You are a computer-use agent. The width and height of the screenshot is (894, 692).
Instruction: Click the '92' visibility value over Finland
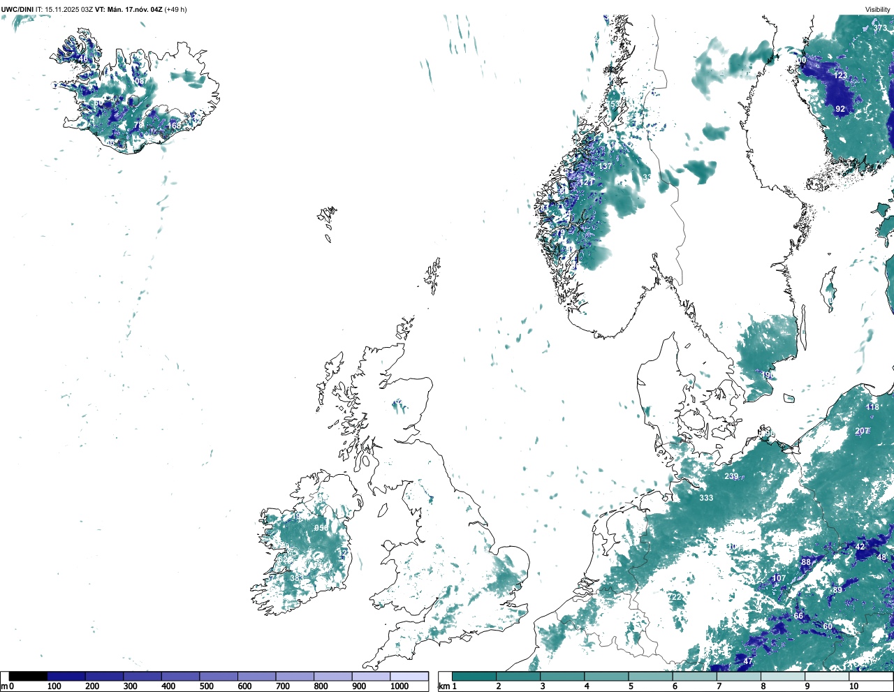pyautogui.click(x=840, y=109)
